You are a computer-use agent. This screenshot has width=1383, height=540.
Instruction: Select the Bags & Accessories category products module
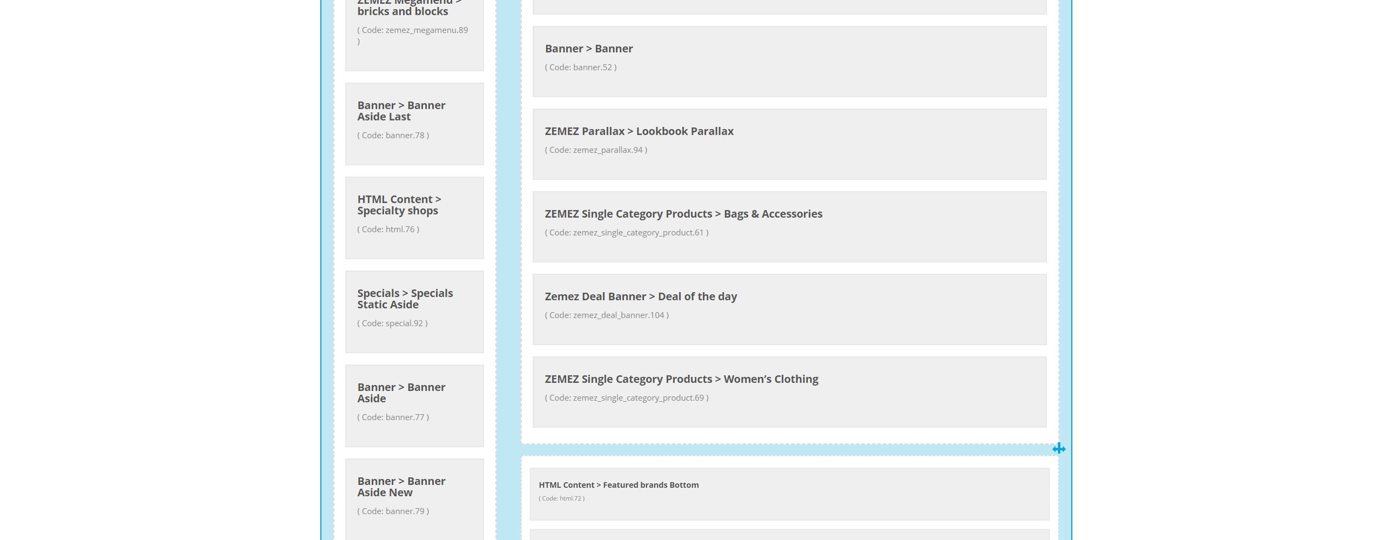tap(789, 227)
